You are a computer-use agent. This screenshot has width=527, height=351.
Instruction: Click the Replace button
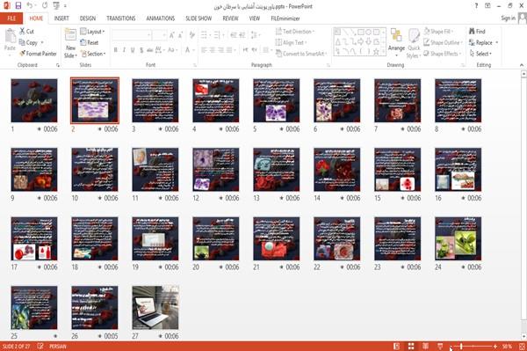pos(484,42)
